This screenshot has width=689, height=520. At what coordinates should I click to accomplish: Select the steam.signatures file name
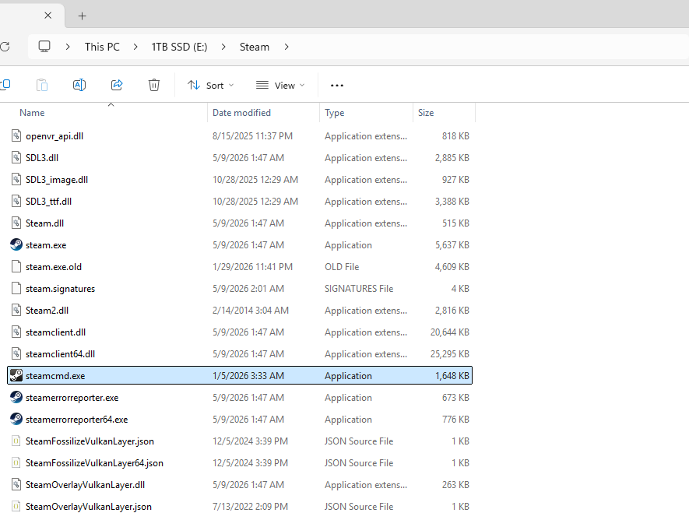(60, 289)
